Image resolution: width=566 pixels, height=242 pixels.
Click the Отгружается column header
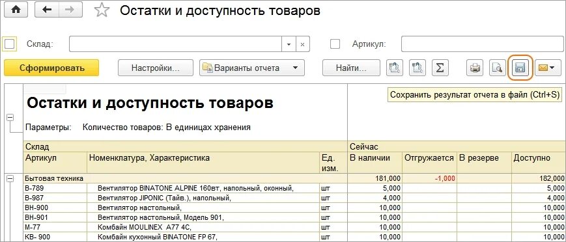(x=430, y=163)
